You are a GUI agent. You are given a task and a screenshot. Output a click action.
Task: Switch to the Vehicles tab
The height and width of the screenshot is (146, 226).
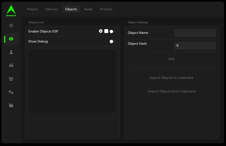51,9
